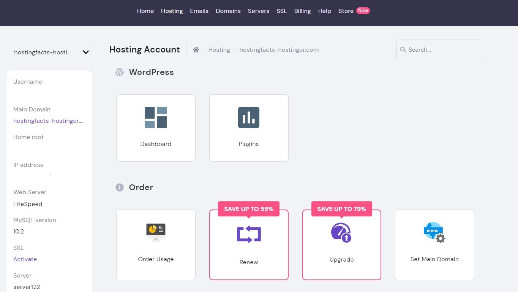Open the Hosting menu item
This screenshot has width=518, height=292.
pos(172,11)
